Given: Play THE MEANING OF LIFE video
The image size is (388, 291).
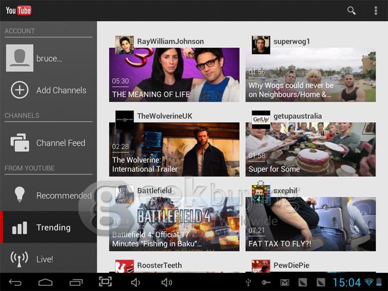Looking at the screenshot, I should [x=174, y=75].
